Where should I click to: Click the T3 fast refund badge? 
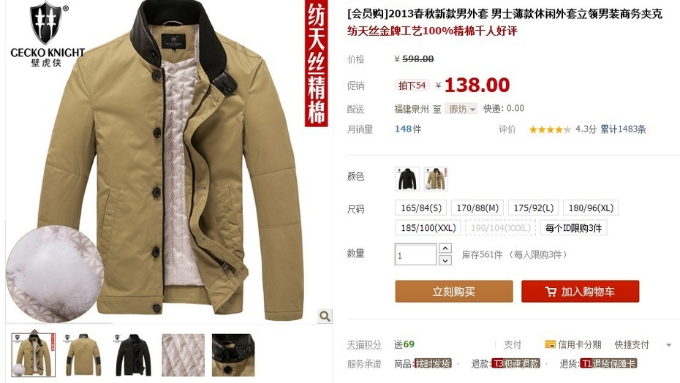click(x=515, y=363)
